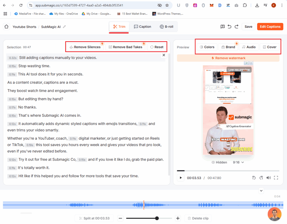This screenshot has height=224, width=287.
Task: Open the Cover settings
Action: tap(270, 47)
